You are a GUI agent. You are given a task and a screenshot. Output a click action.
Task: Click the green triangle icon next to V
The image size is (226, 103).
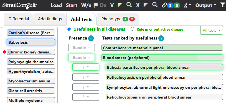click(x=120, y=5)
